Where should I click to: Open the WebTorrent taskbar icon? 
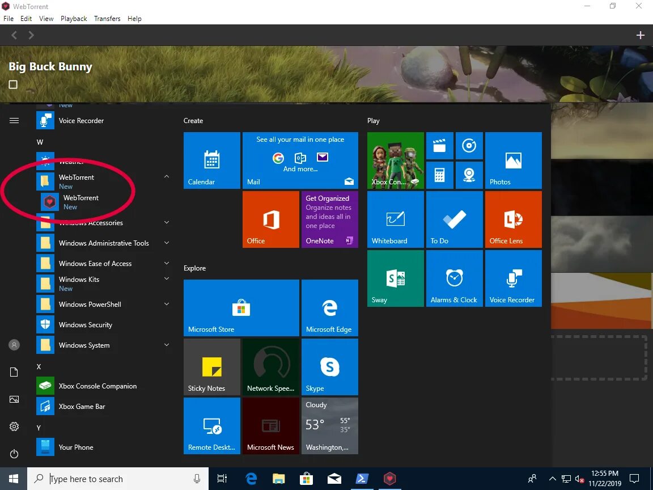click(x=389, y=479)
